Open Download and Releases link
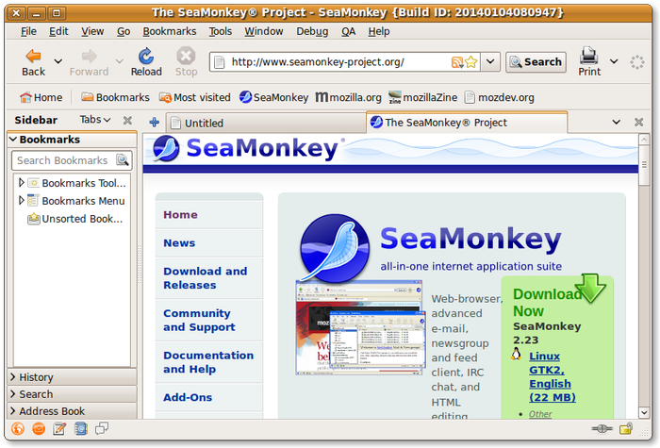Screen dimensions: 660x448 pos(205,278)
